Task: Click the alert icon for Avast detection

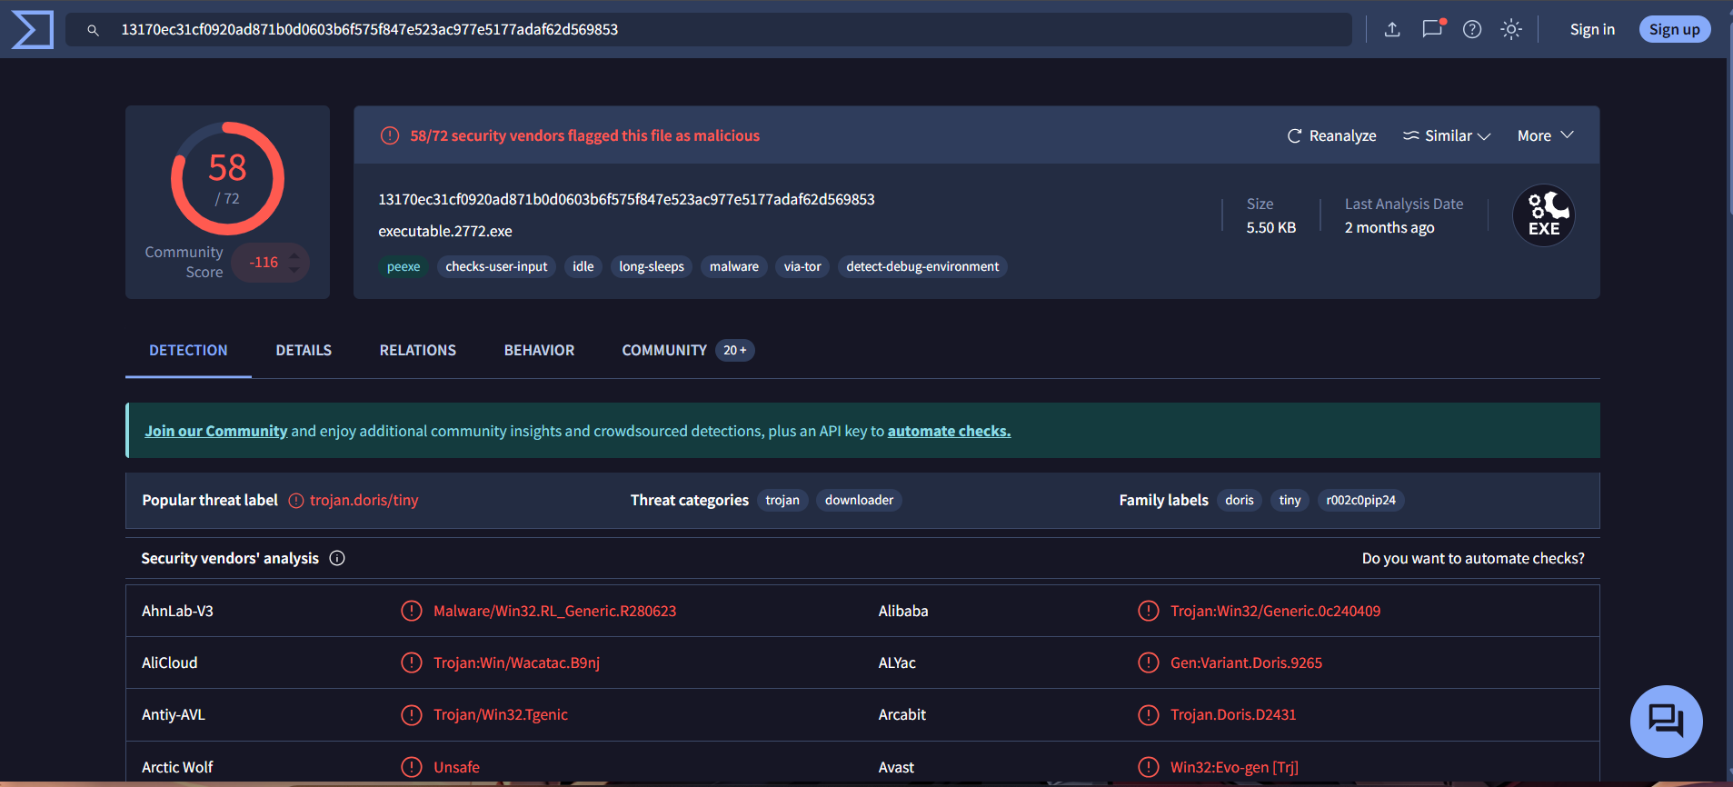Action: (1149, 767)
